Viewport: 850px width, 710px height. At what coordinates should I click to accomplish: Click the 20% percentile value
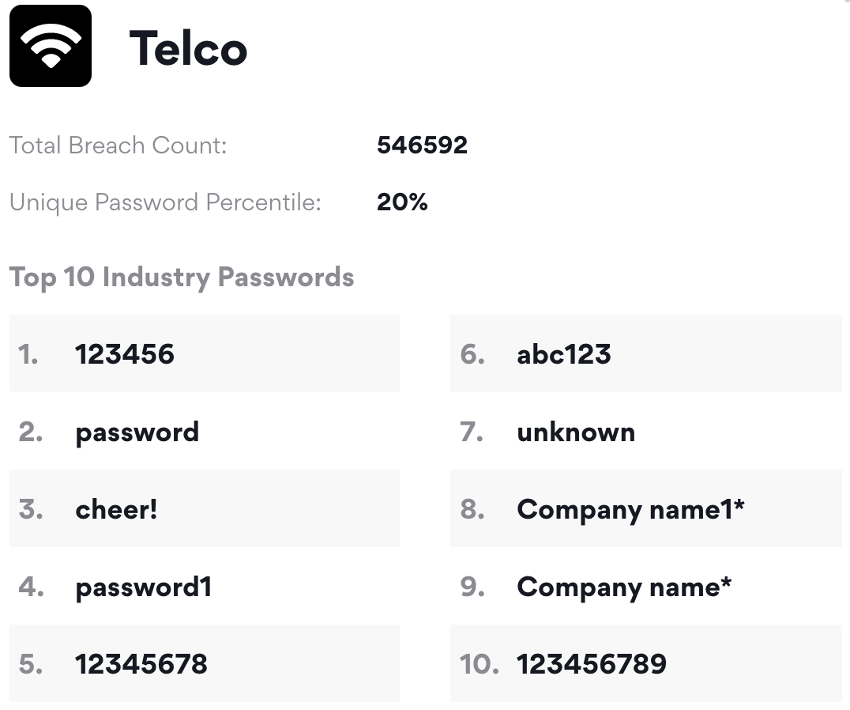pos(402,202)
